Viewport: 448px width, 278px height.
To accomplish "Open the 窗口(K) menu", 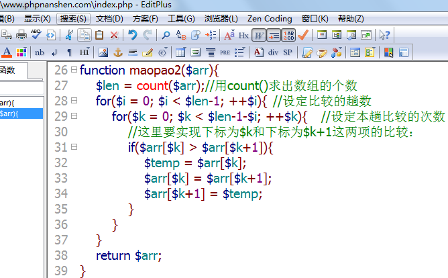I will pos(315,19).
